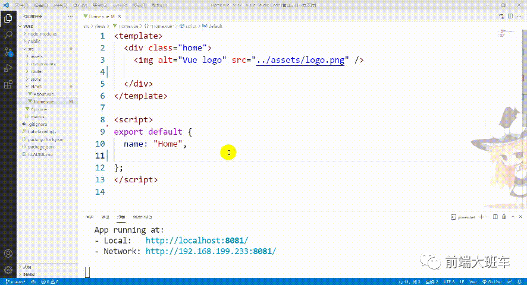Image resolution: width=527 pixels, height=285 pixels.
Task: Open the Explorer view in activity bar
Action: (8, 18)
